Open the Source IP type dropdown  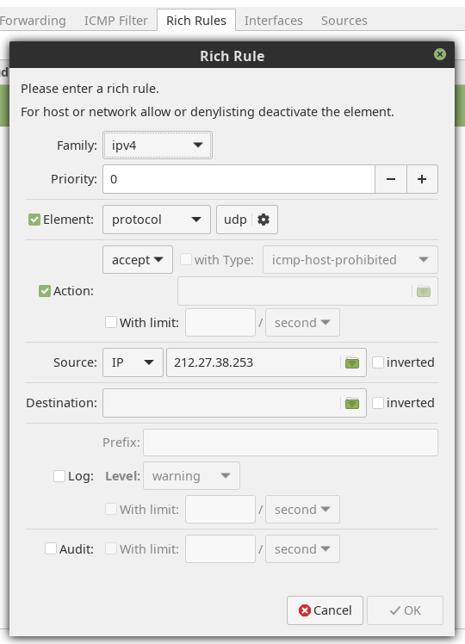(133, 362)
